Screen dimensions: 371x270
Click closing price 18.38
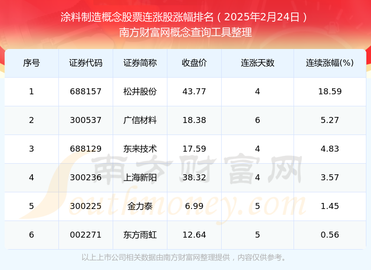click(194, 120)
